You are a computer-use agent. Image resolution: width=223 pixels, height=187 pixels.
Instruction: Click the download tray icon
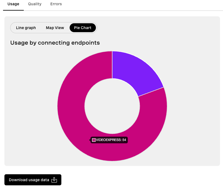pyautogui.click(x=54, y=180)
